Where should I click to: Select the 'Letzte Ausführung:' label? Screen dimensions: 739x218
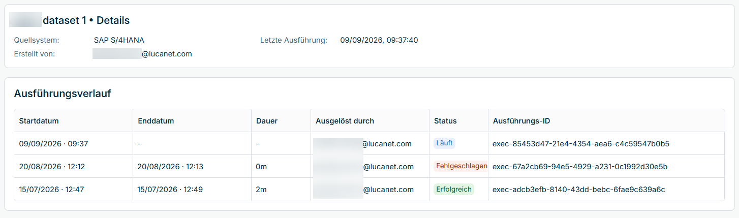294,40
